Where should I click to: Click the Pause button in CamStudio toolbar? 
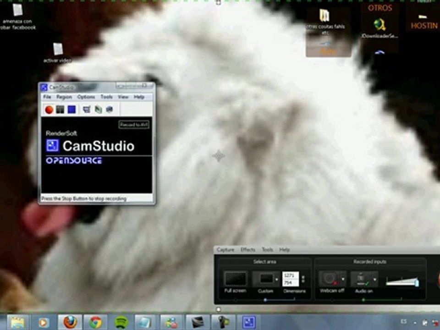click(x=60, y=110)
